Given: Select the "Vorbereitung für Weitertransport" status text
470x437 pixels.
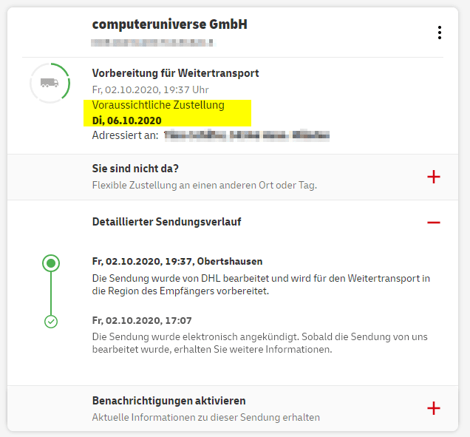Looking at the screenshot, I should click(175, 73).
